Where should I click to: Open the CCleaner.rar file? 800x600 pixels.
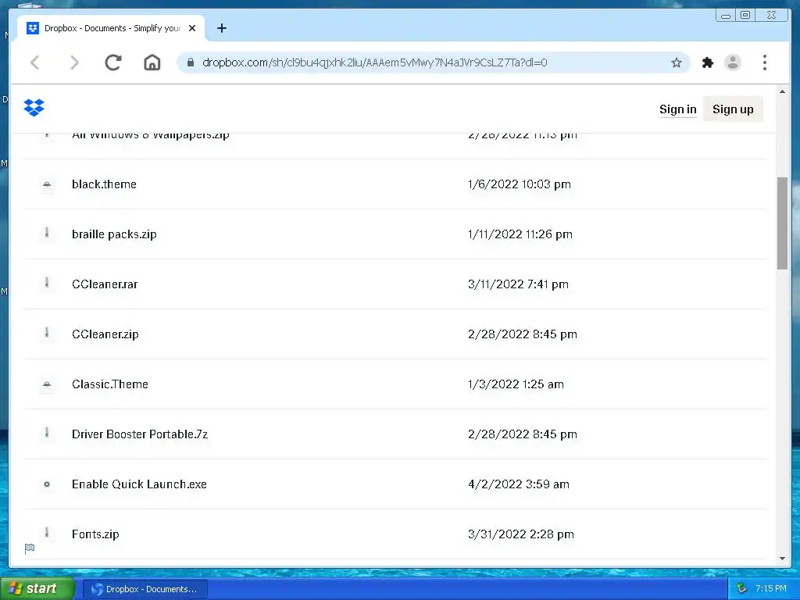(x=105, y=284)
